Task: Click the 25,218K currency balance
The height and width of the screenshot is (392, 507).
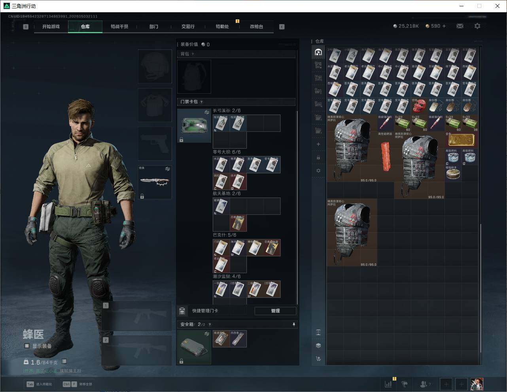Action: (406, 26)
